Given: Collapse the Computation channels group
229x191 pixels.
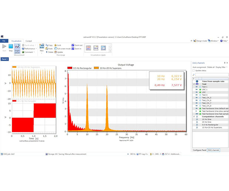Looking at the screenshot, I should click(194, 117).
